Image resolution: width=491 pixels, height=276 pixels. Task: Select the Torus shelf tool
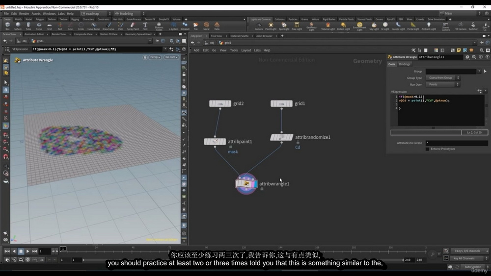39,26
